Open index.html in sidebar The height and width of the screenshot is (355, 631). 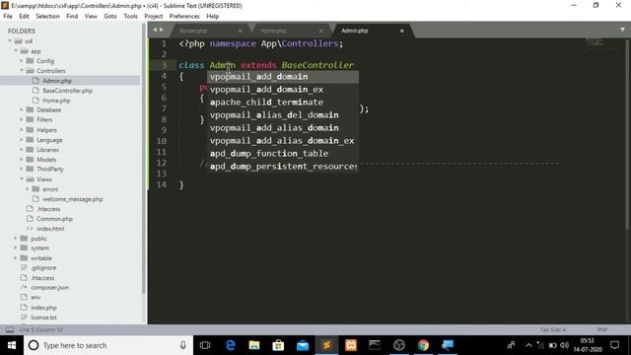click(50, 228)
